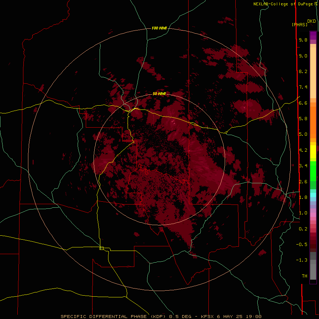Click the cyan segment of the color bar
319x319 pixels.
(x=313, y=195)
